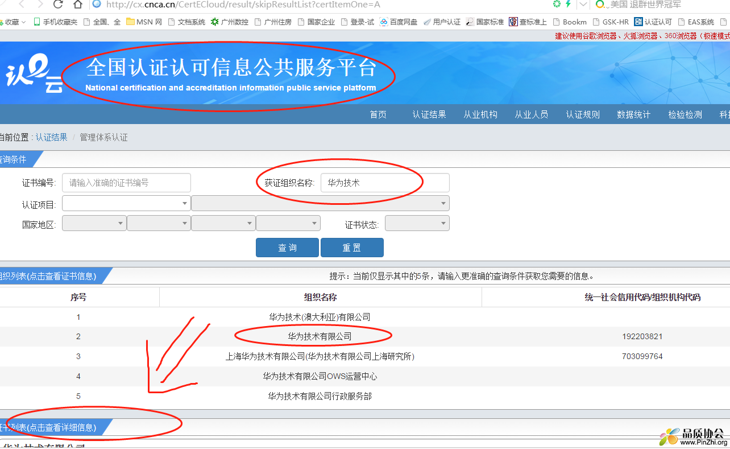Click the 认云 logo in the banner
Viewport: 730px width, 449px height.
point(34,74)
